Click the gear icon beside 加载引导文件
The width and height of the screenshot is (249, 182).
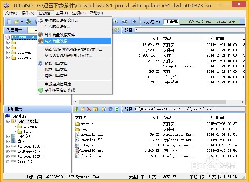pyautogui.click(x=41, y=64)
